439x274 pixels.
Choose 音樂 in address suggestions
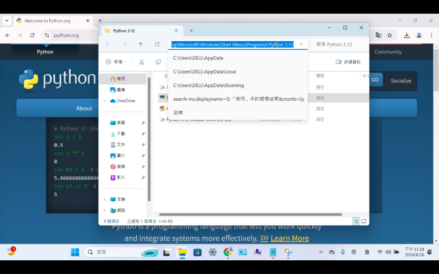pos(238,113)
